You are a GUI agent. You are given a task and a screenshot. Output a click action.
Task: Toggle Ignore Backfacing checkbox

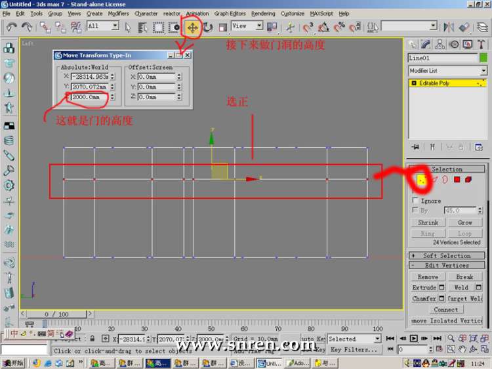415,201
